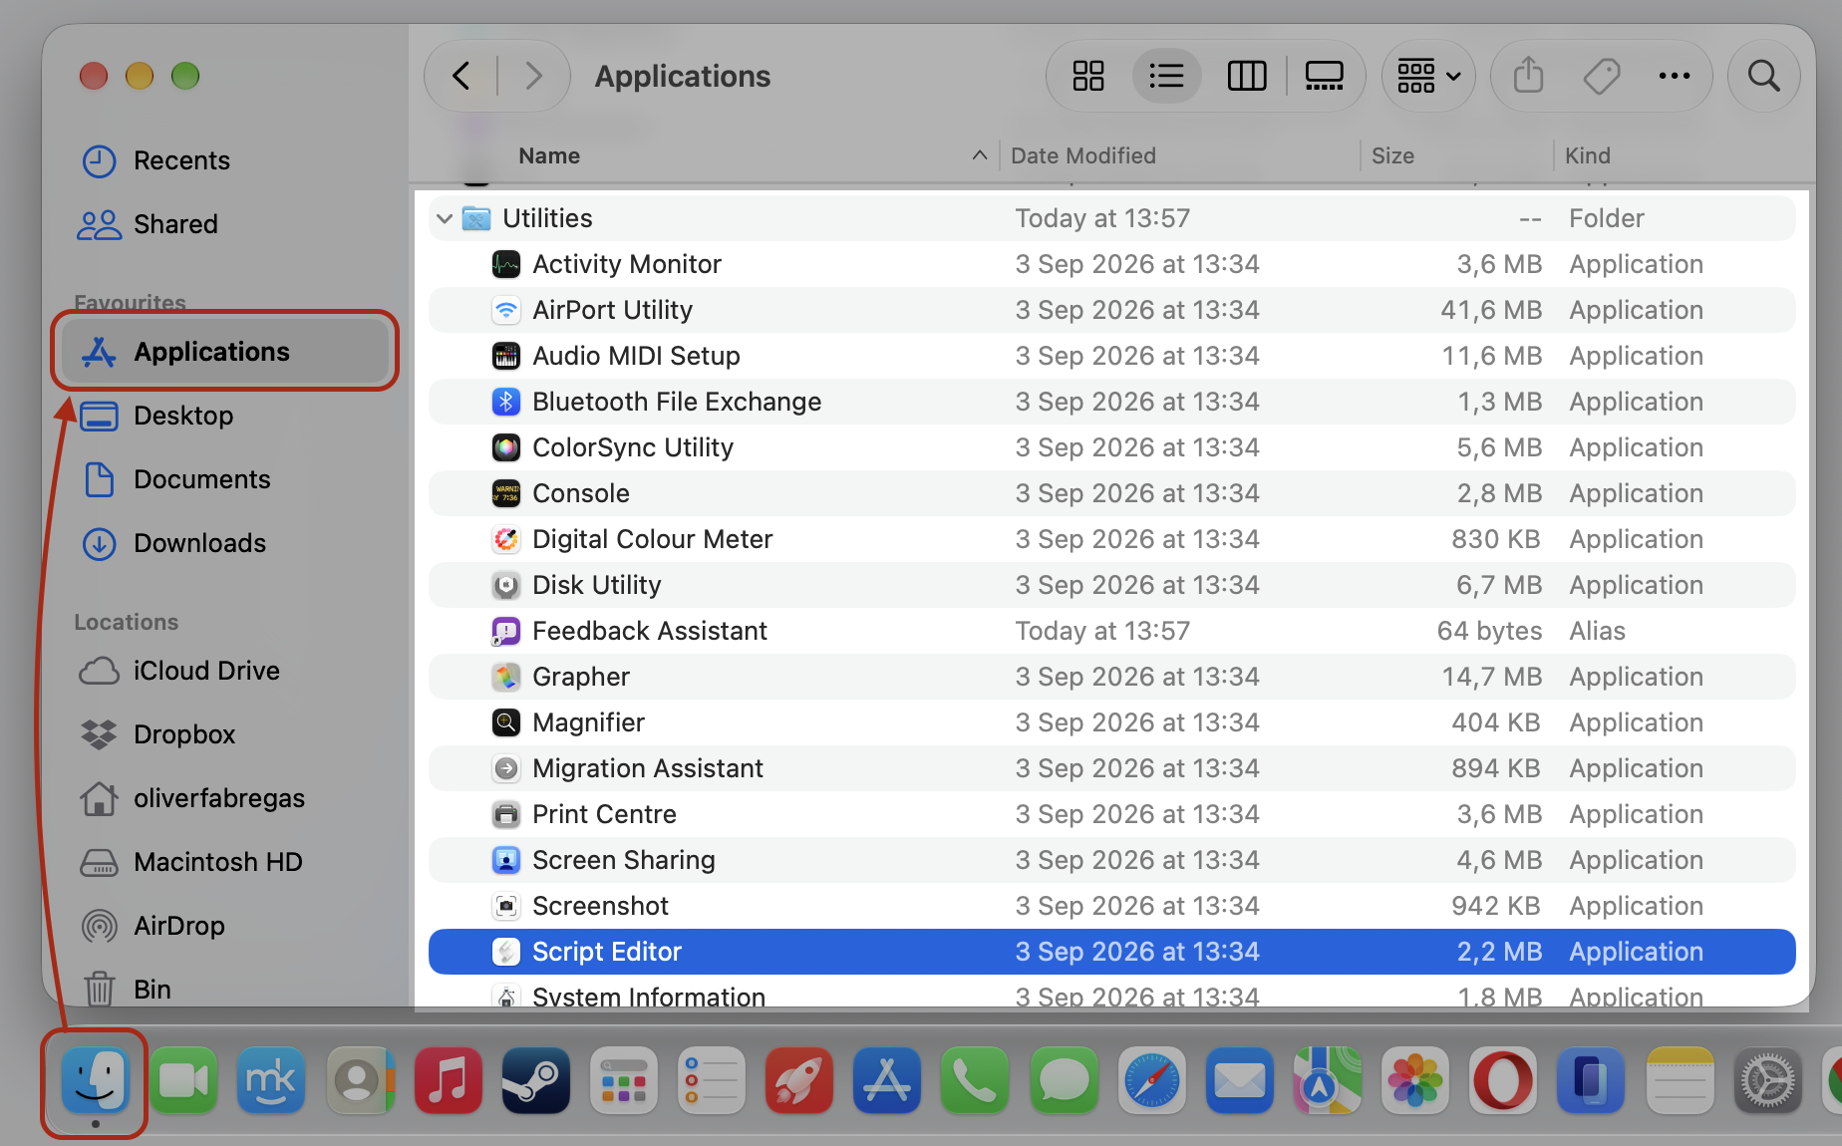Click the Share toolbar button
The width and height of the screenshot is (1842, 1146).
[1528, 76]
